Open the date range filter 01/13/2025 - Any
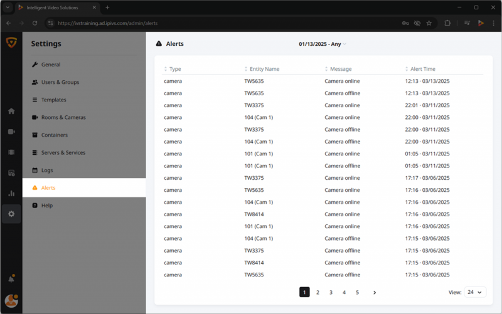This screenshot has width=502, height=314. [322, 44]
